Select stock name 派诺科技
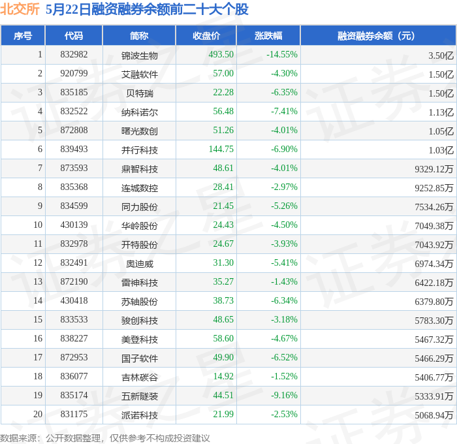 pyautogui.click(x=139, y=416)
